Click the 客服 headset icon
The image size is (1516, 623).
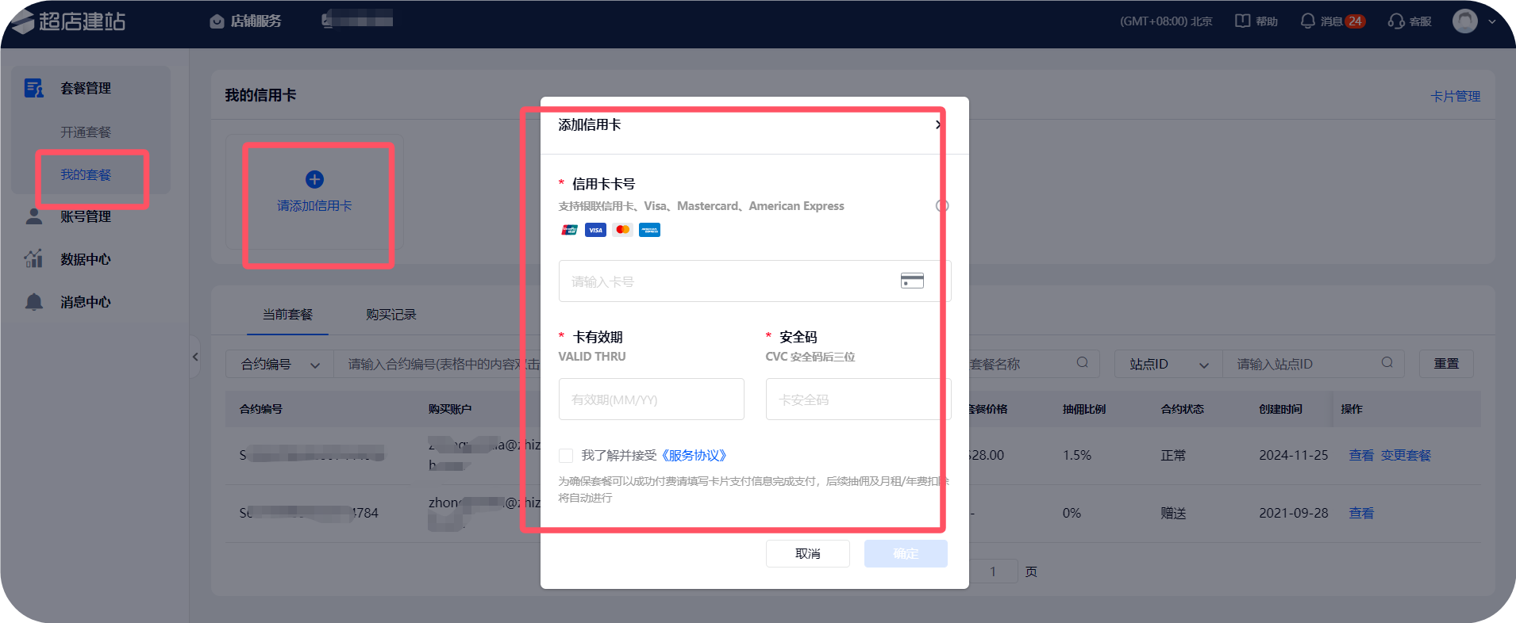(1396, 21)
